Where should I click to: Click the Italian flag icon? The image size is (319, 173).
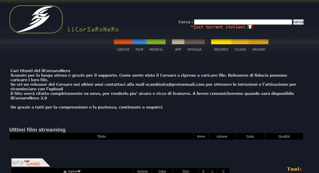[x=250, y=27]
